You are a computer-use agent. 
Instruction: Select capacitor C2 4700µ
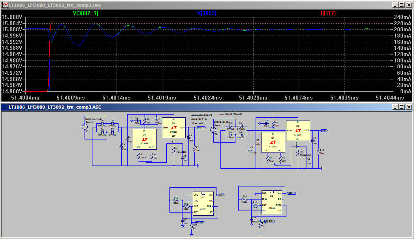coord(250,149)
